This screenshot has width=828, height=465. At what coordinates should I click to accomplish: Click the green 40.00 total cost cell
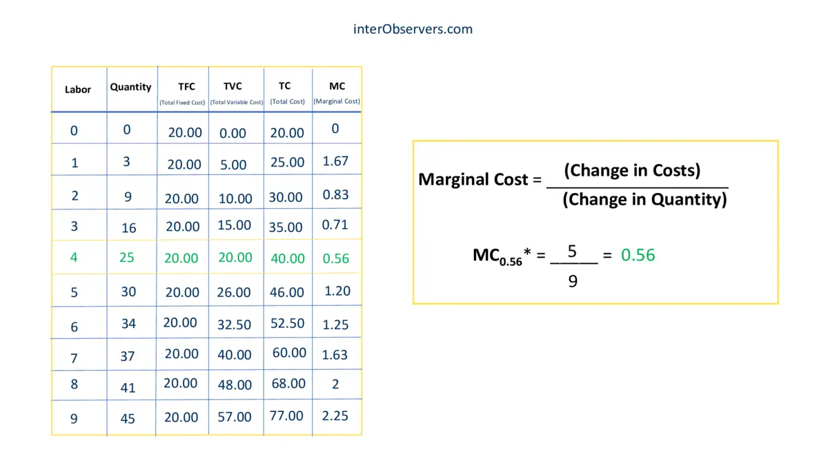tap(287, 258)
